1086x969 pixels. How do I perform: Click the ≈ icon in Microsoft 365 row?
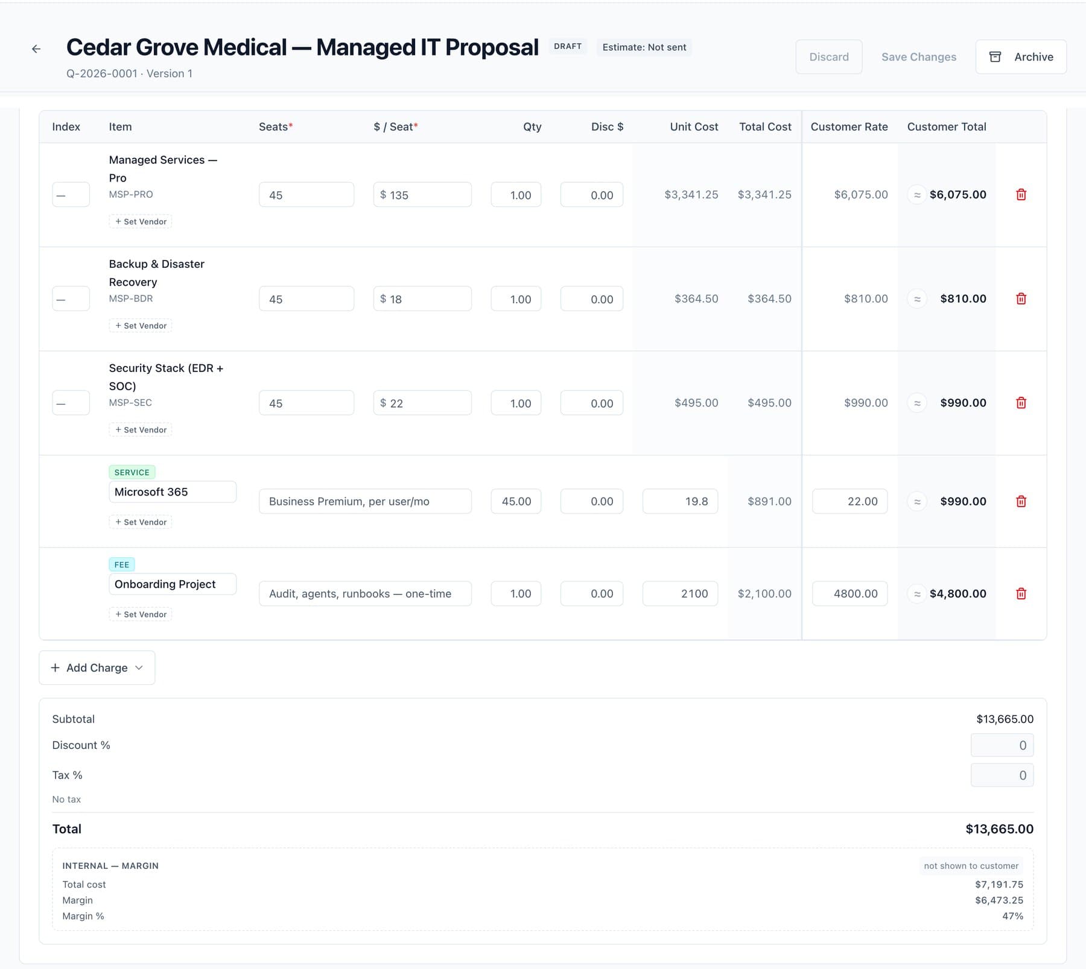(x=917, y=502)
